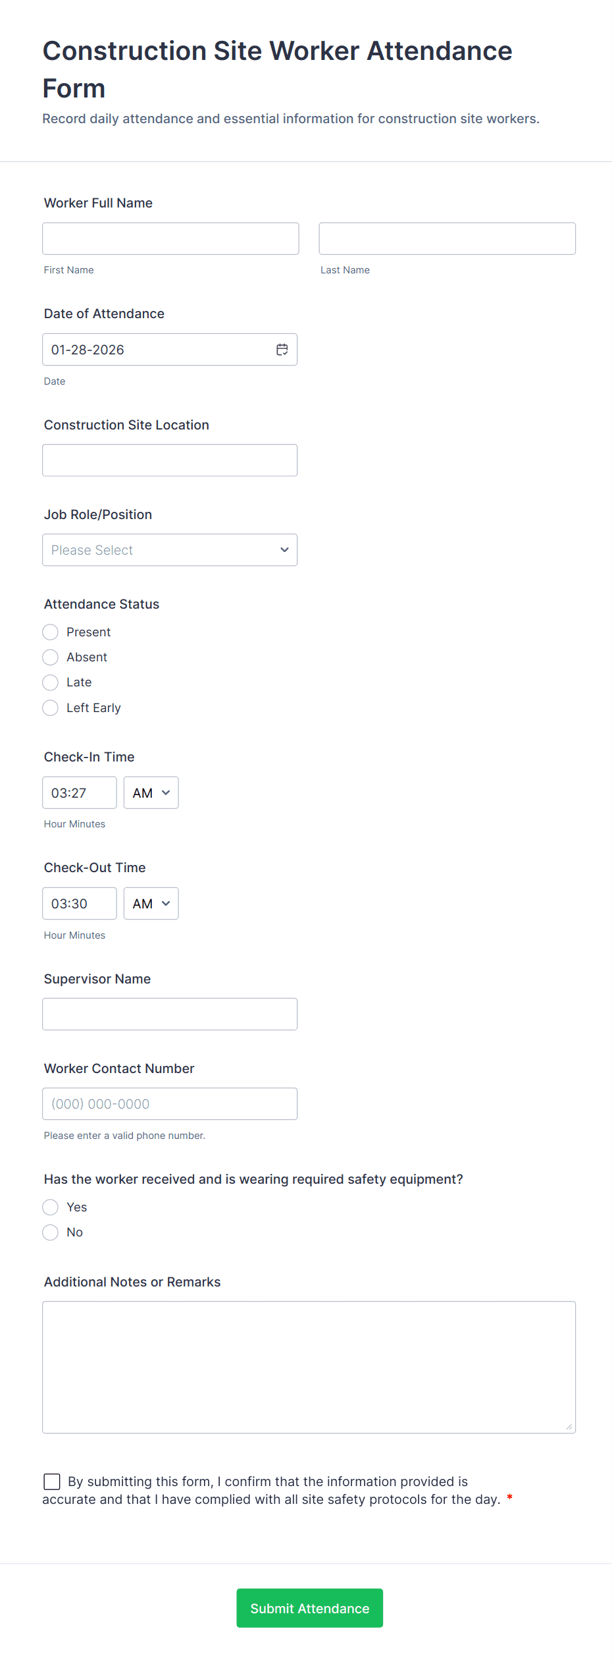Click the Additional Notes text area
The width and height of the screenshot is (612, 1660).
[309, 1368]
